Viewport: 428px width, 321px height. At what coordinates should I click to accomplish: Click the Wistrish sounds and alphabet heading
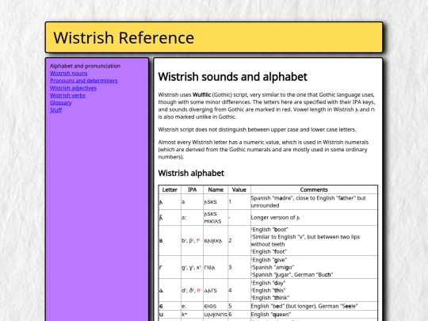tap(232, 77)
